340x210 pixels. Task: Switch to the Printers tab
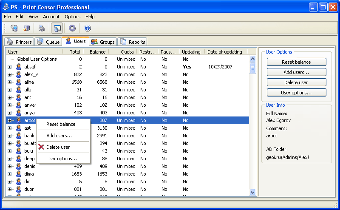pos(19,42)
